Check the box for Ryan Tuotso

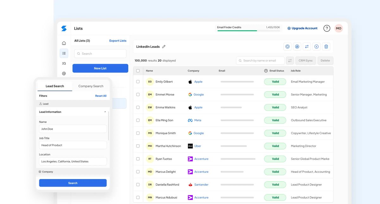click(x=138, y=159)
